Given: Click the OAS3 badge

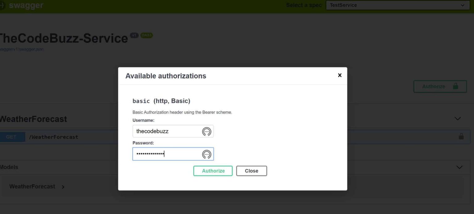Looking at the screenshot, I should click(147, 35).
